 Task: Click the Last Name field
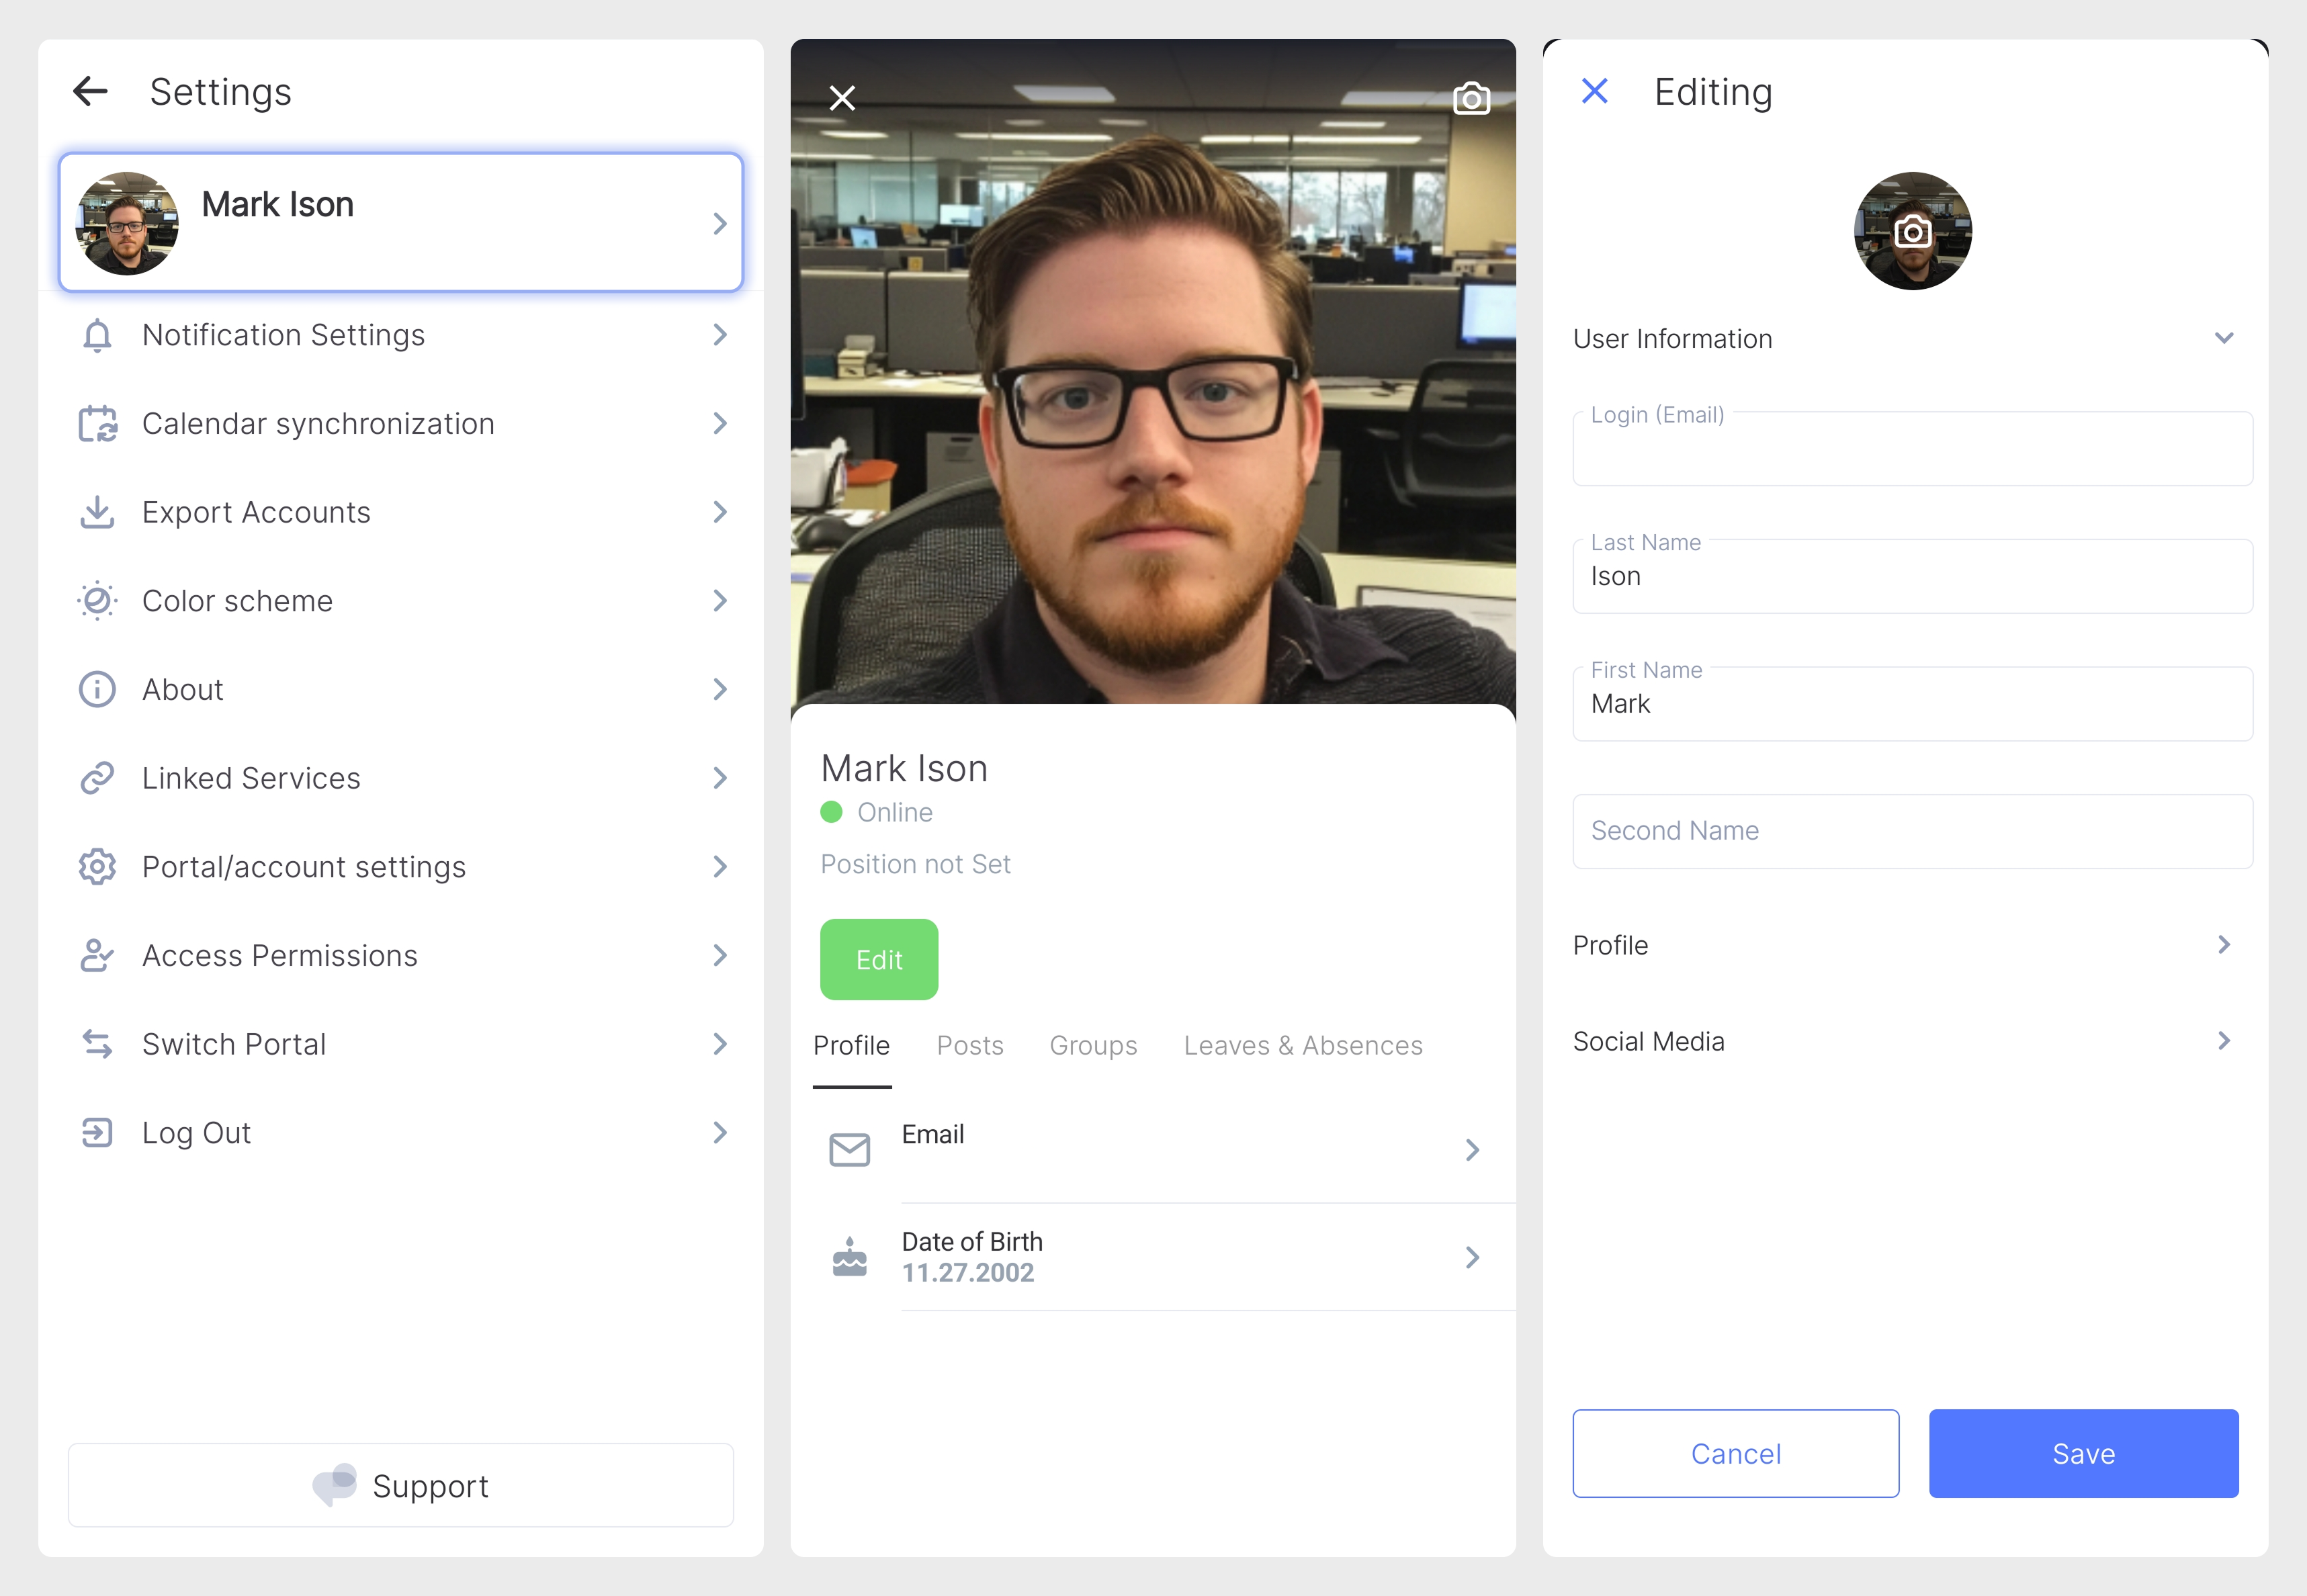(x=1913, y=577)
